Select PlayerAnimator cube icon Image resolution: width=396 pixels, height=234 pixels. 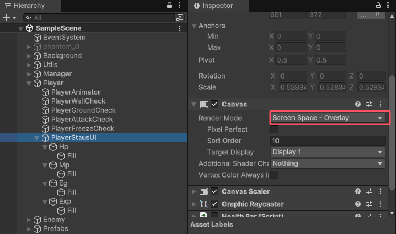click(45, 92)
